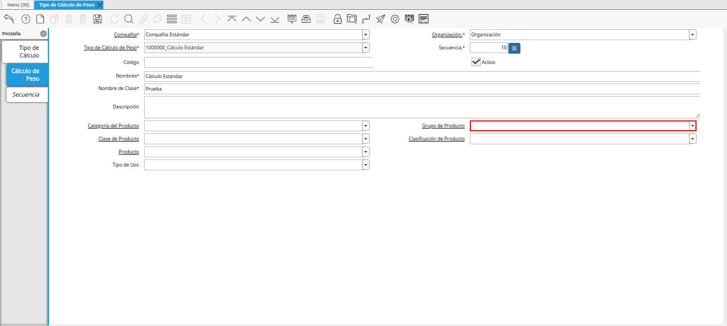
Task: Click the paperclip attachment icon
Action: point(143,19)
